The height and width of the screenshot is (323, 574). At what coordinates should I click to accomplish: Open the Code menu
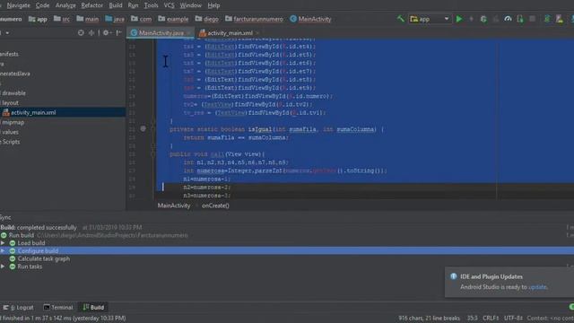pos(42,5)
